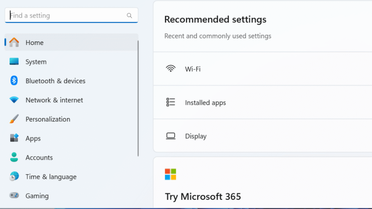Click the sidebar vertical scrollbar
Image resolution: width=372 pixels, height=209 pixels.
click(x=138, y=98)
